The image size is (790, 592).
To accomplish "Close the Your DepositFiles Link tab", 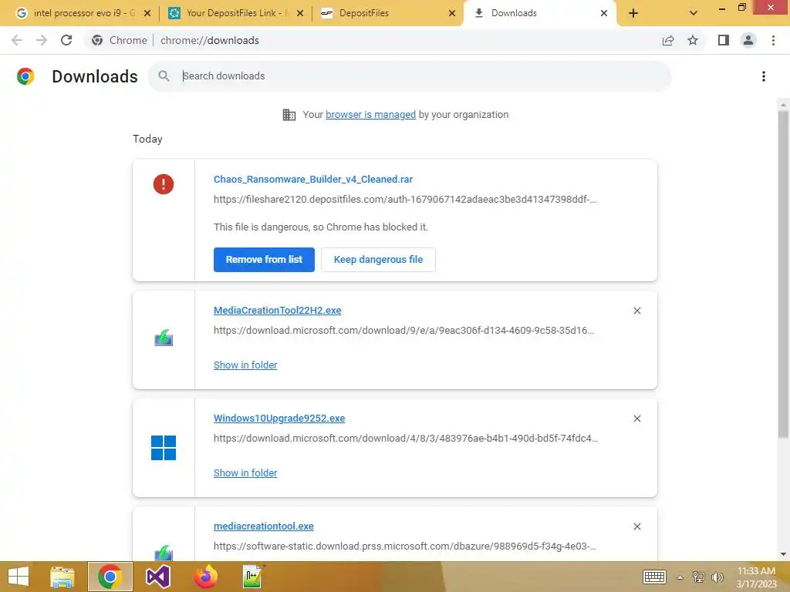I will (300, 13).
